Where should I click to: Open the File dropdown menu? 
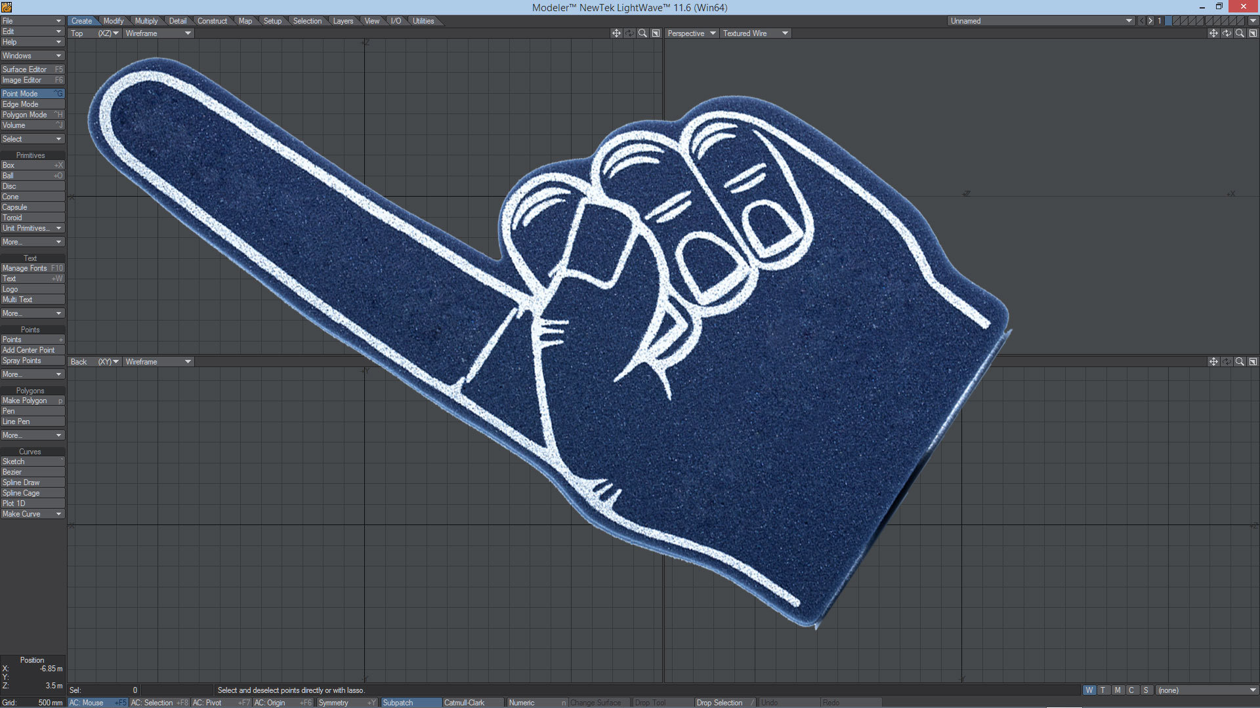click(x=32, y=21)
